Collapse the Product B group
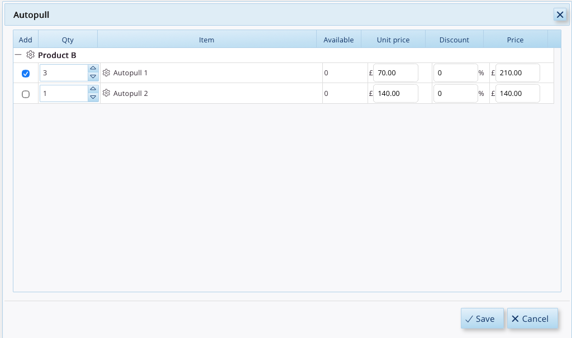The height and width of the screenshot is (338, 572). tap(18, 55)
